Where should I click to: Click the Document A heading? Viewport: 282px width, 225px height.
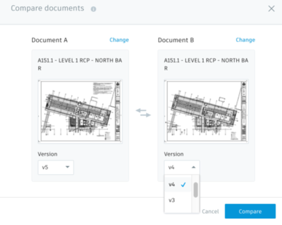49,40
